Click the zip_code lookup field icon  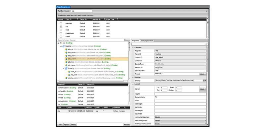(x=69, y=75)
